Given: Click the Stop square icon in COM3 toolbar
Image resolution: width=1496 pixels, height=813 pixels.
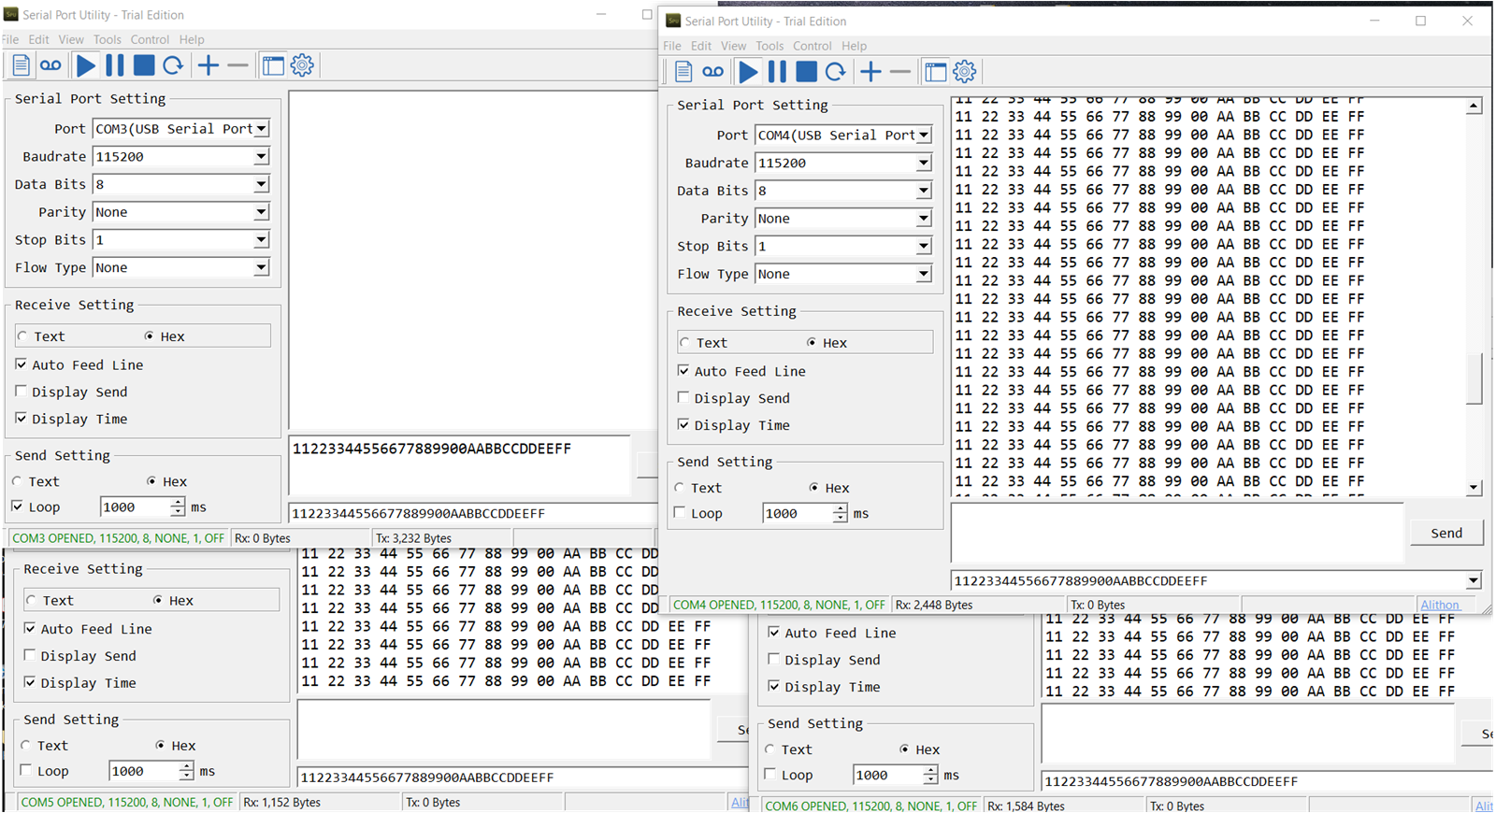Looking at the screenshot, I should click(144, 65).
